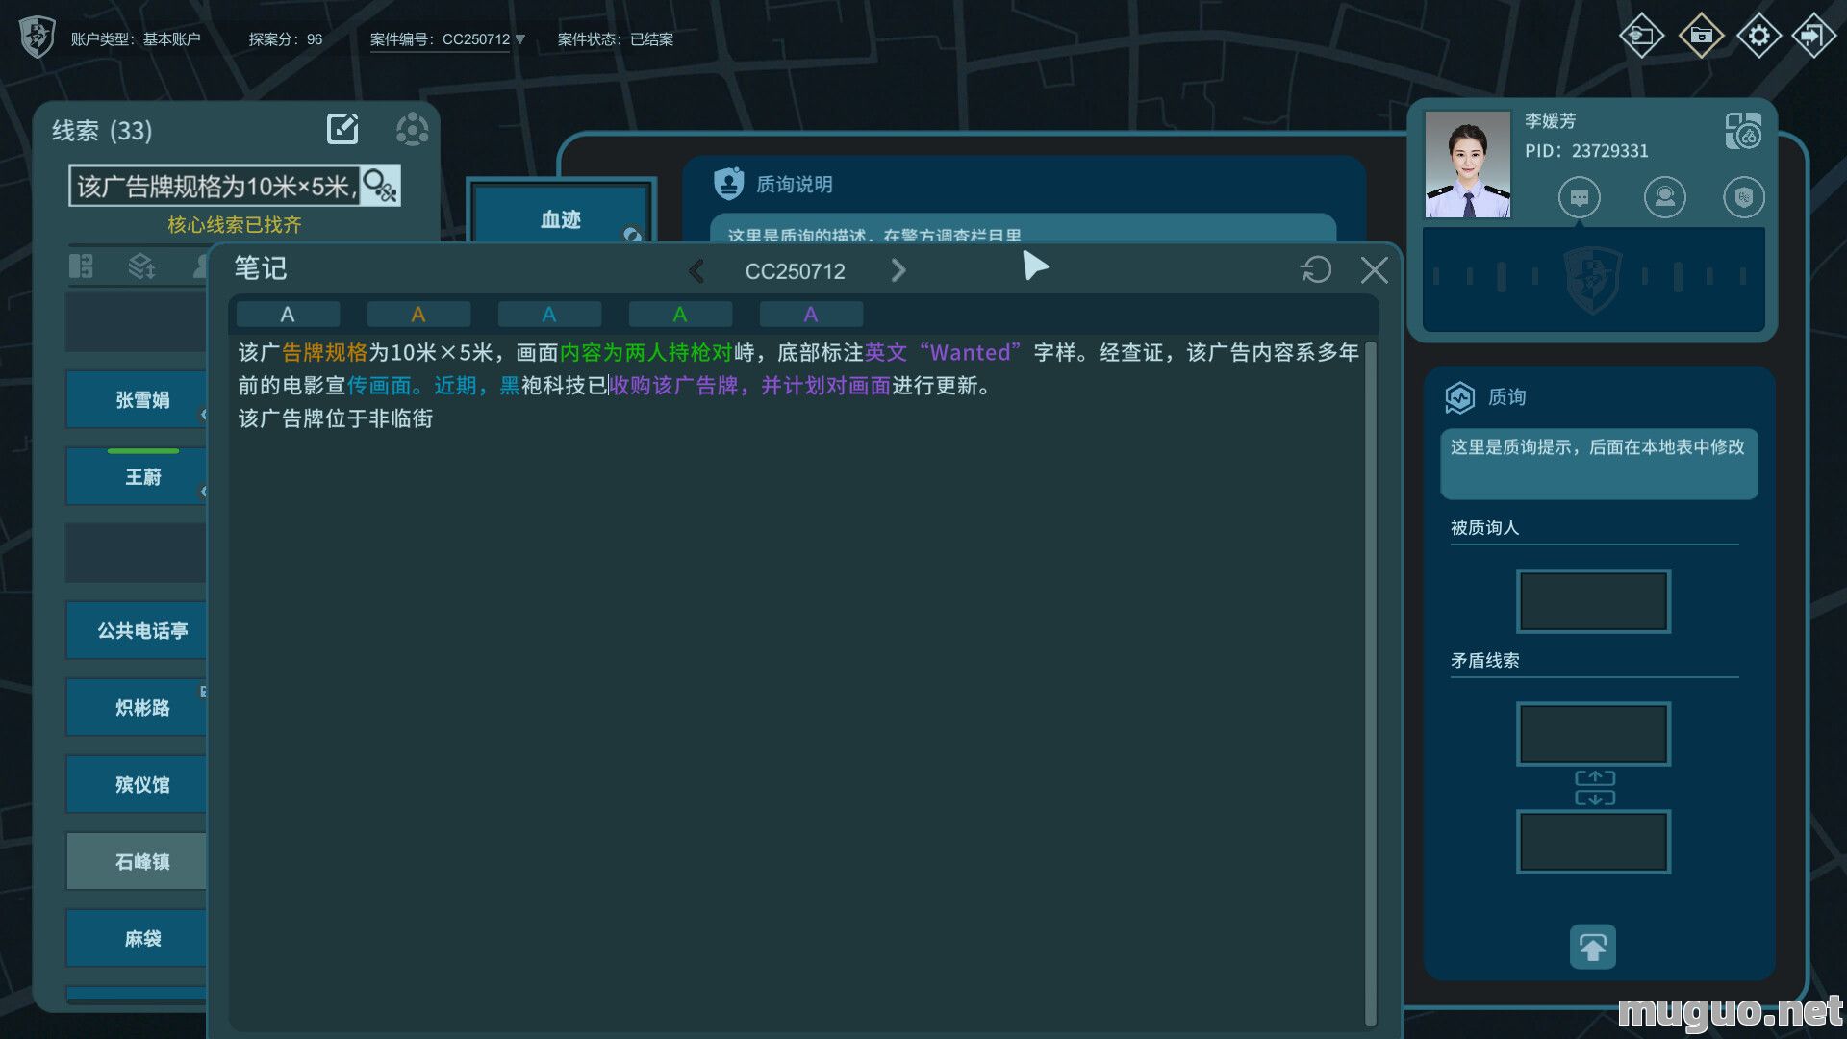The width and height of the screenshot is (1847, 1039).
Task: Select the 殡仪馆 clue card
Action: click(137, 784)
